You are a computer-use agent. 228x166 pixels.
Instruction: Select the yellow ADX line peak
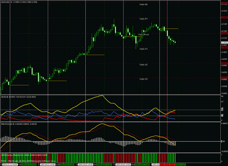[102, 96]
